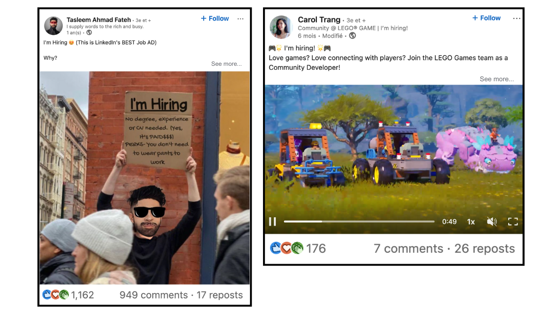Open video in fullscreen mode

pyautogui.click(x=513, y=222)
